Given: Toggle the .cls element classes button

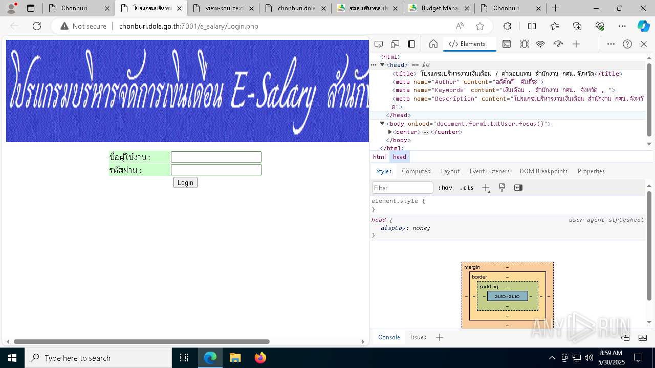Looking at the screenshot, I should coord(467,188).
